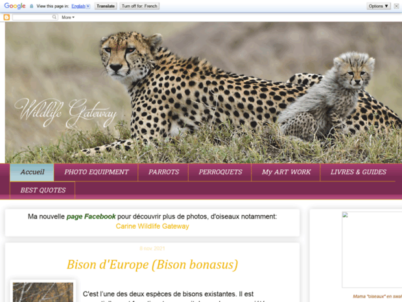Click the search magnifier icon
Screen dimensions: 402x302
point(54,17)
